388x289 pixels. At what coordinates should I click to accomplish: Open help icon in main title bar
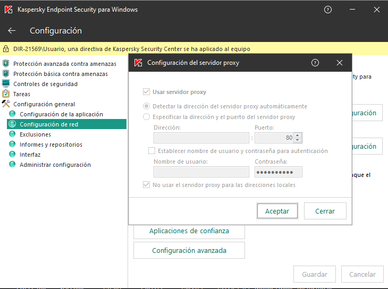click(x=328, y=10)
